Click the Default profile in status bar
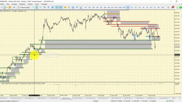The width and height of the screenshot is (182, 102). point(96,101)
